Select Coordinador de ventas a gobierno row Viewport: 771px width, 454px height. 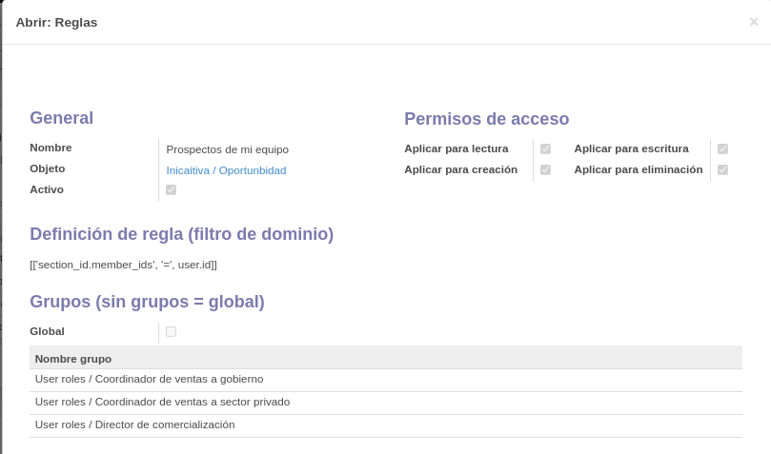[385, 380]
